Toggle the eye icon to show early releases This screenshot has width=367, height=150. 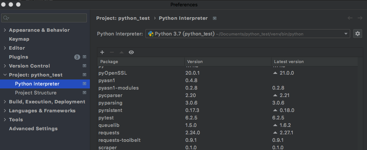[x=131, y=53]
